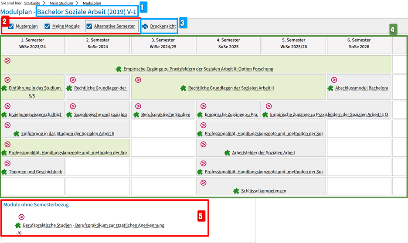The height and width of the screenshot is (243, 408).
Task: Click puzzle icon beside Berufspraktikum zur staatlichen Anerkennung
Action: pos(18,226)
